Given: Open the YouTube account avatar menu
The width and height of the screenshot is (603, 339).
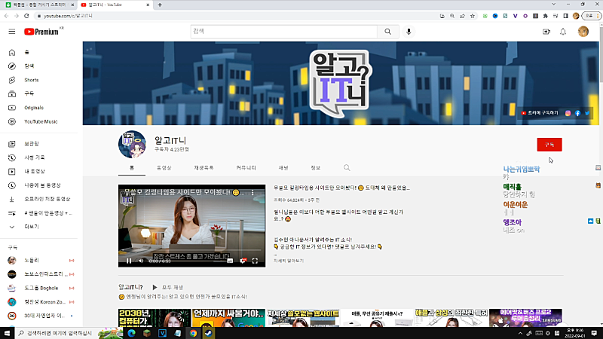Looking at the screenshot, I should (583, 32).
